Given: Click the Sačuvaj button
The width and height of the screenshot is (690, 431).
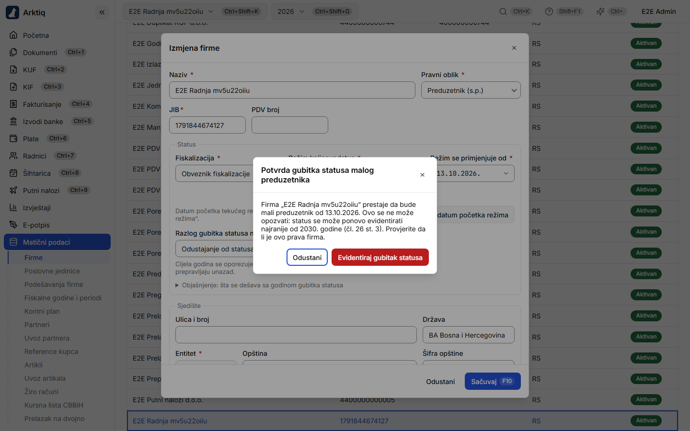Looking at the screenshot, I should (493, 382).
